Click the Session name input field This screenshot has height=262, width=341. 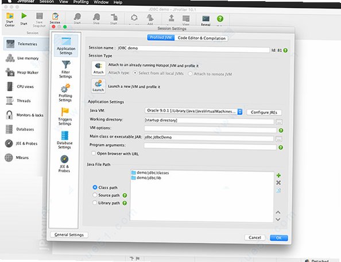(193, 49)
